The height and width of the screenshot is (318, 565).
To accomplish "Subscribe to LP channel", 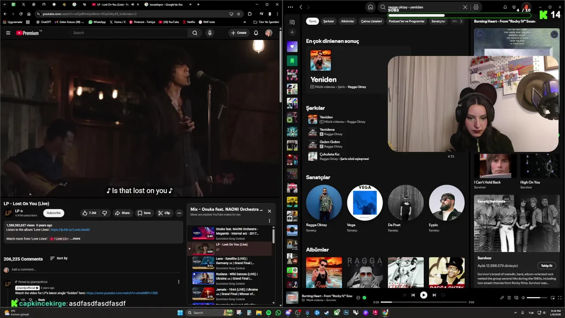I will point(53,213).
